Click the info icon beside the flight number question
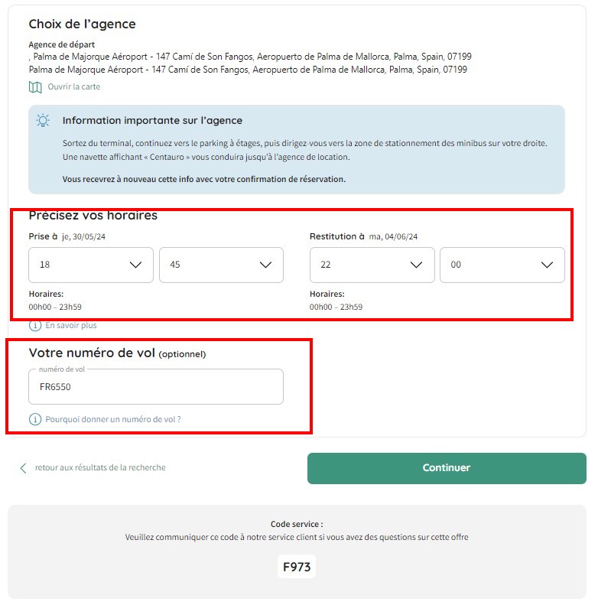This screenshot has height=605, width=598. (x=35, y=419)
